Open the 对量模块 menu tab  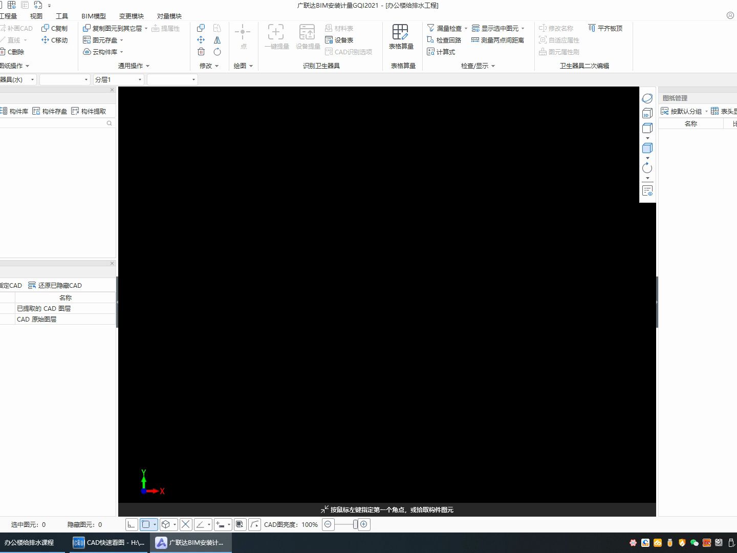(x=169, y=16)
